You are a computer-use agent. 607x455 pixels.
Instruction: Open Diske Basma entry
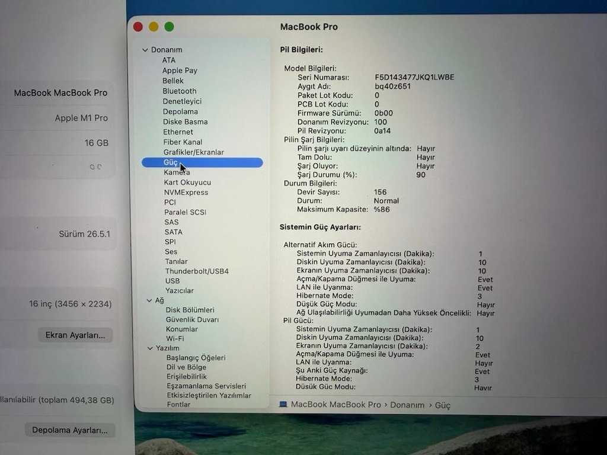(185, 121)
